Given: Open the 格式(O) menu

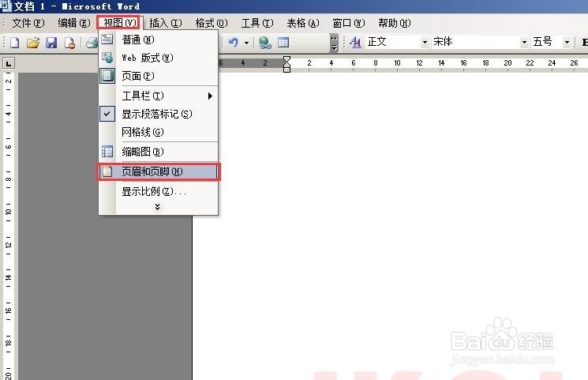Looking at the screenshot, I should [x=211, y=23].
